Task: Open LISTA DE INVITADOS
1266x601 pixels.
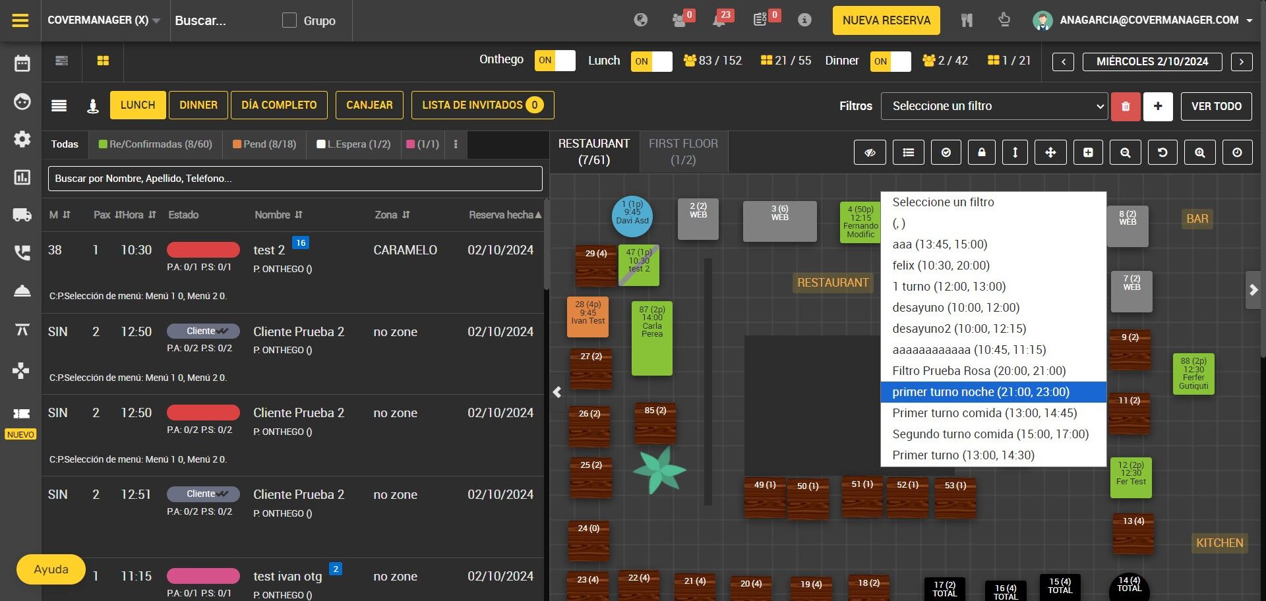Action: coord(483,105)
